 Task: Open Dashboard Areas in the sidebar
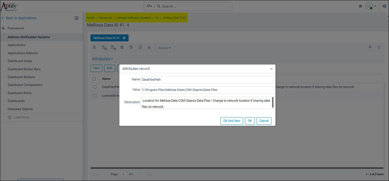click(20, 61)
